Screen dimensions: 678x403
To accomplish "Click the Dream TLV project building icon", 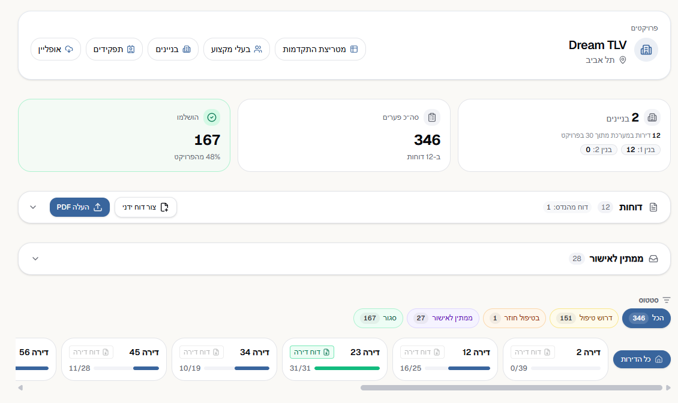I will [x=646, y=50].
